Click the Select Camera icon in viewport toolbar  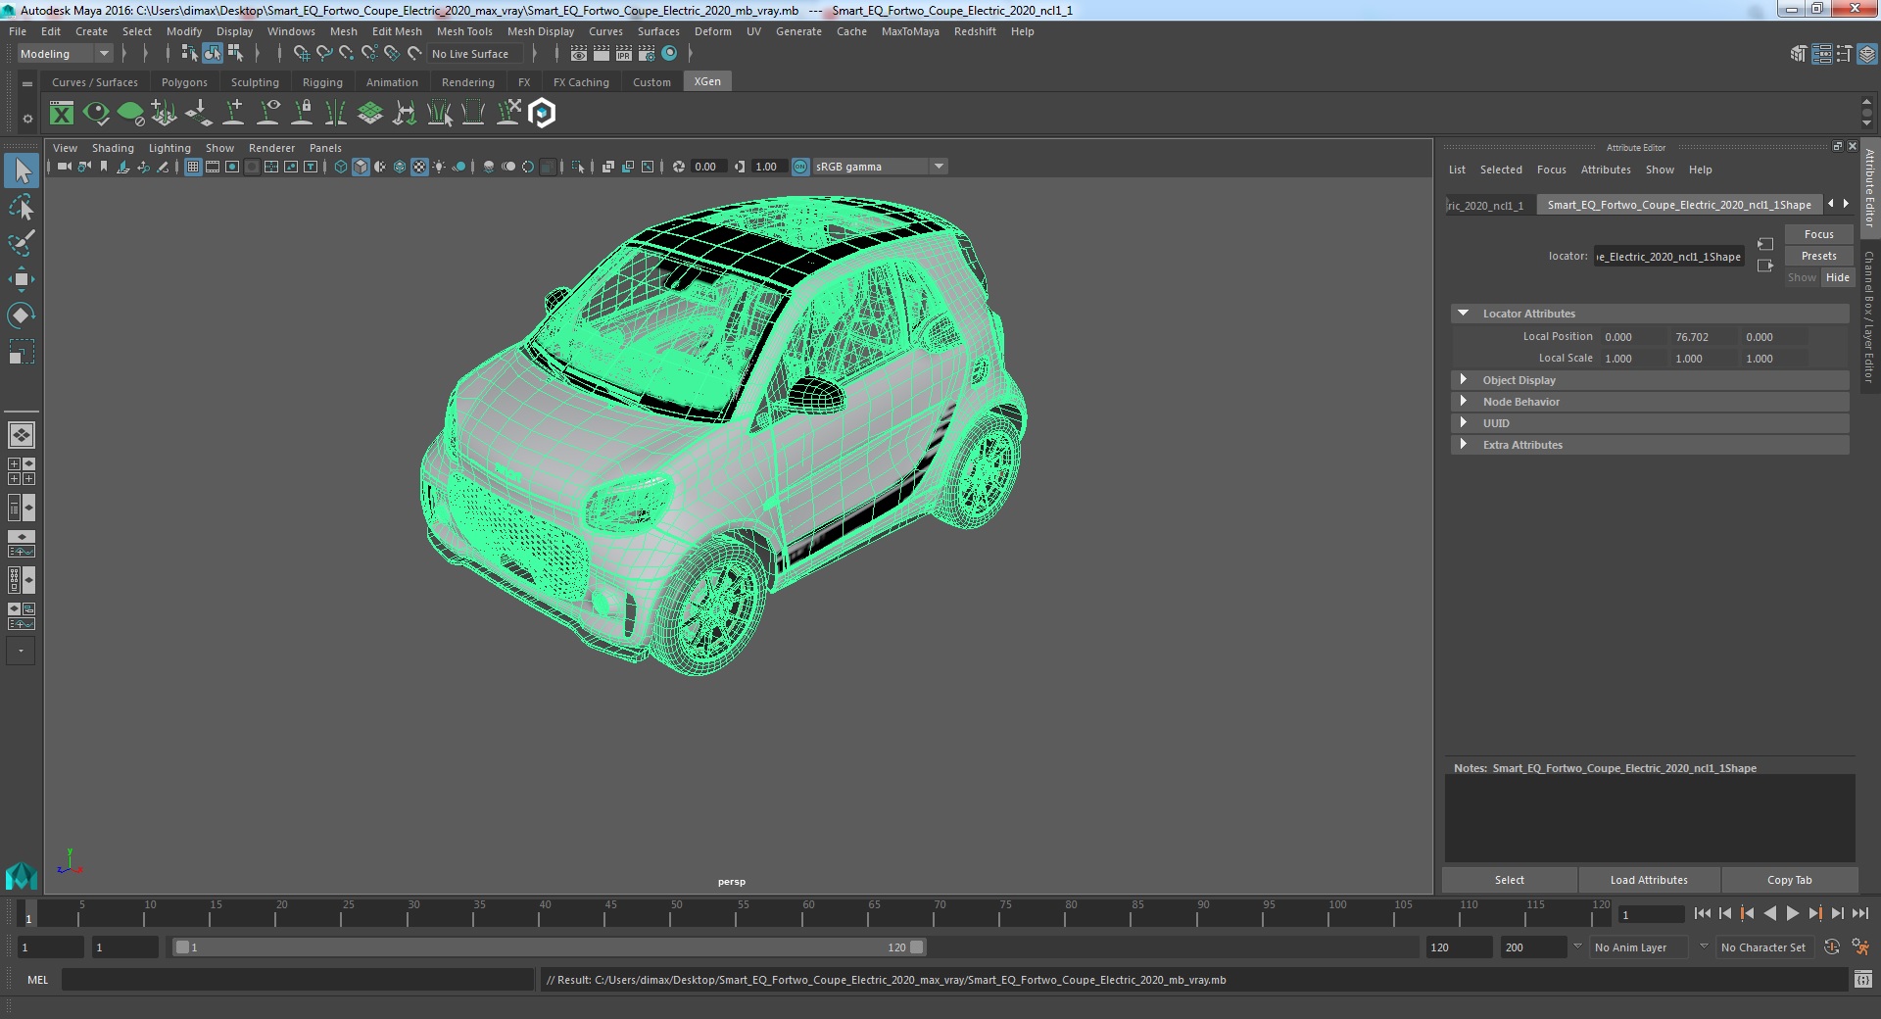tap(64, 167)
